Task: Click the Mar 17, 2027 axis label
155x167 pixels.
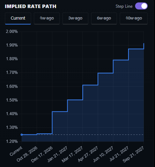Action: click(x=72, y=154)
